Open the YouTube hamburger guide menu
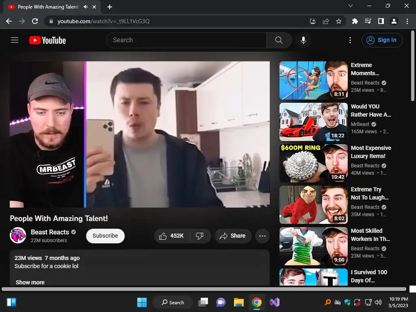 15,40
